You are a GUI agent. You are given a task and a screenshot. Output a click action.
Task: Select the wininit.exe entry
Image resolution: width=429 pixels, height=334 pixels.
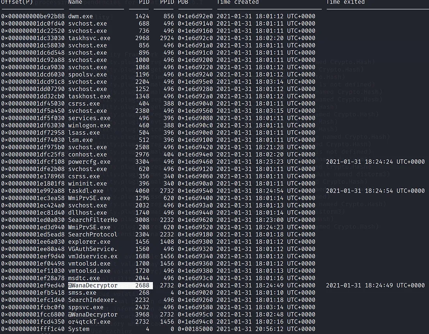87,183
